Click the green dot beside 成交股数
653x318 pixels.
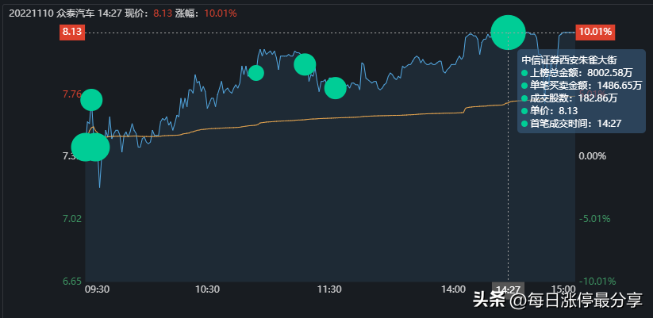[524, 98]
